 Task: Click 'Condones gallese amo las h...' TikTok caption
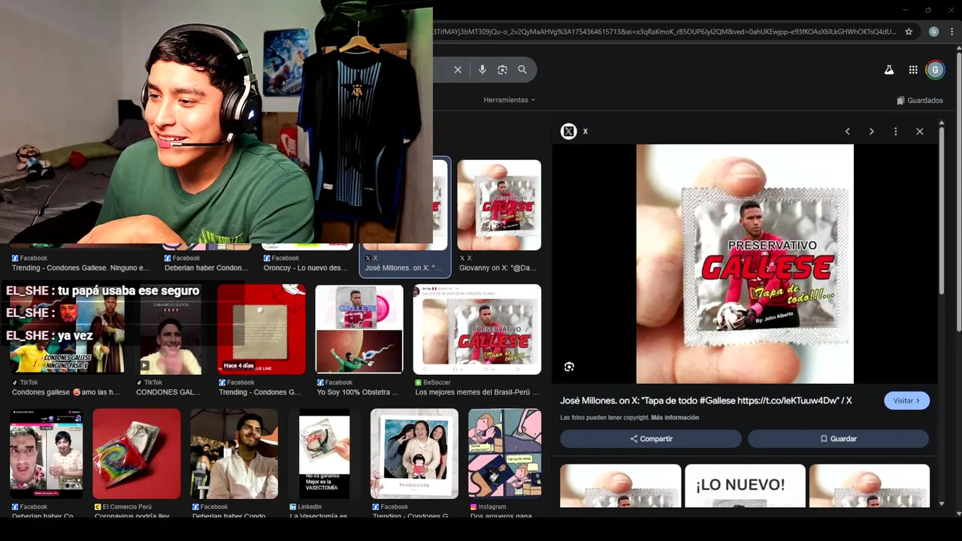(65, 392)
